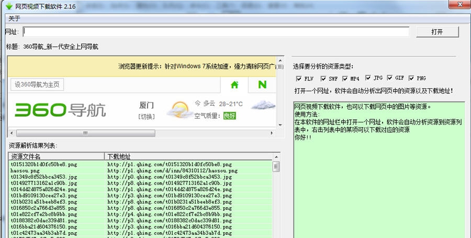Image resolution: width=471 pixels, height=238 pixels.
Task: Select row t01c42473aa34b3ab7d.png
Action: 140,233
